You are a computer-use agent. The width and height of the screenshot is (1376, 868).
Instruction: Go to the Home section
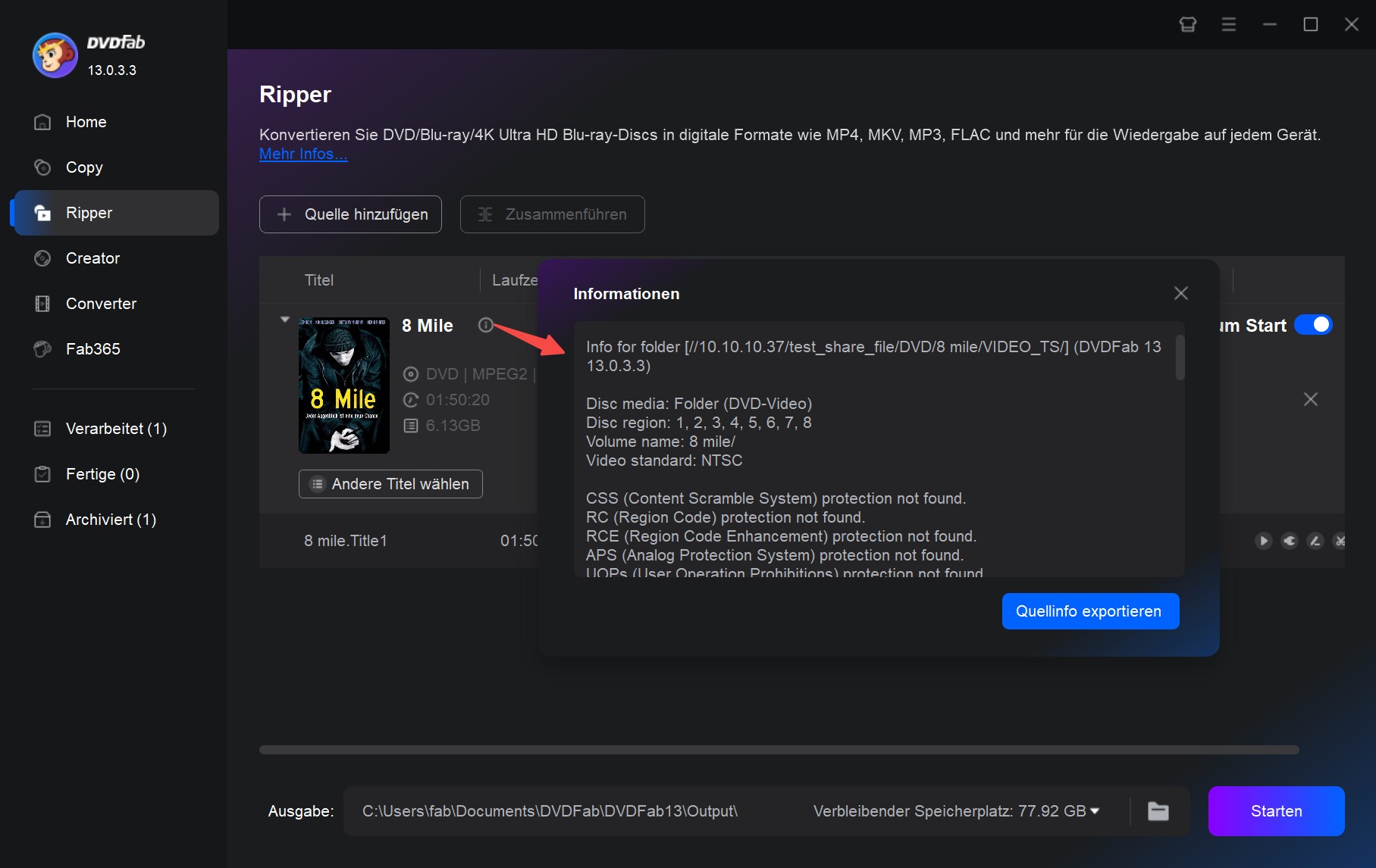pos(115,122)
